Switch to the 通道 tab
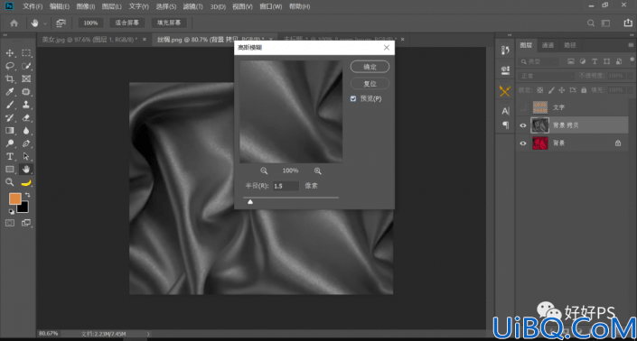 548,45
